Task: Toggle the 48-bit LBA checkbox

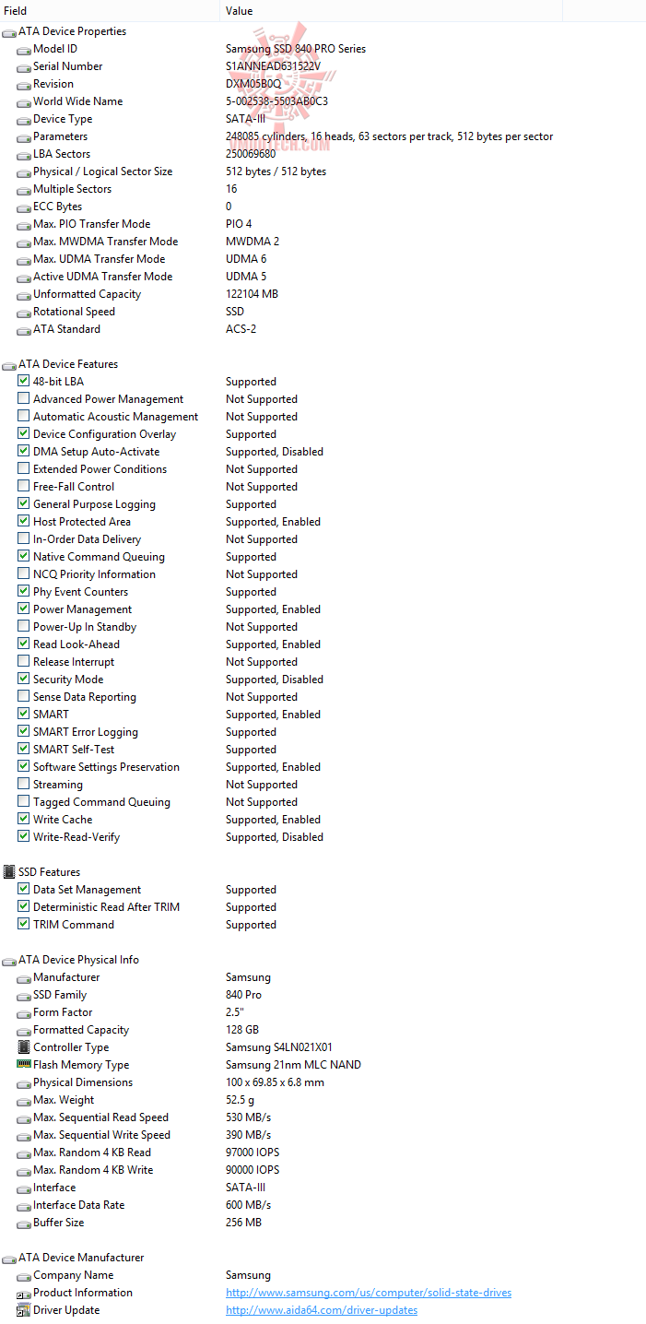Action: tap(24, 381)
